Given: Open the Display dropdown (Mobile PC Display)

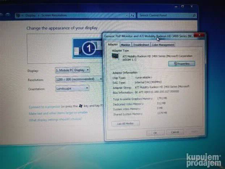Looking at the screenshot, I should pos(72,70).
